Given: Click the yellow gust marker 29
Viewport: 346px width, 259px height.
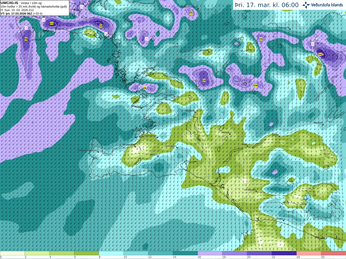Looking at the screenshot, I should click(26, 39).
